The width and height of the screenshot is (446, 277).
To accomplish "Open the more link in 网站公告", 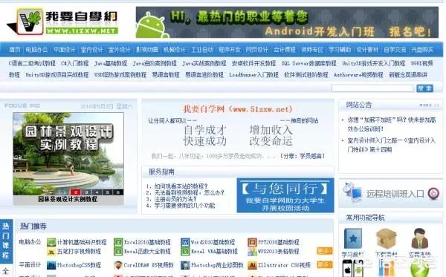I will pyautogui.click(x=429, y=105).
